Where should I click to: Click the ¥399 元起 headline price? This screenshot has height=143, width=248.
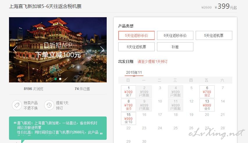(226, 7)
